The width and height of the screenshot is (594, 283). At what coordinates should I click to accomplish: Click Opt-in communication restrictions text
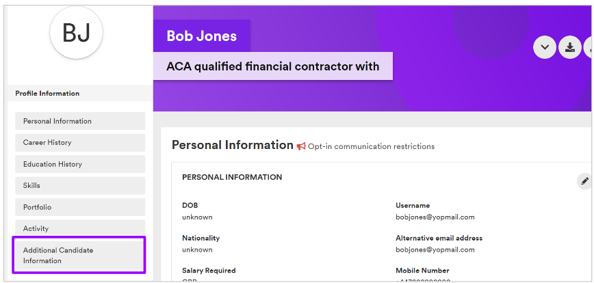tap(371, 146)
